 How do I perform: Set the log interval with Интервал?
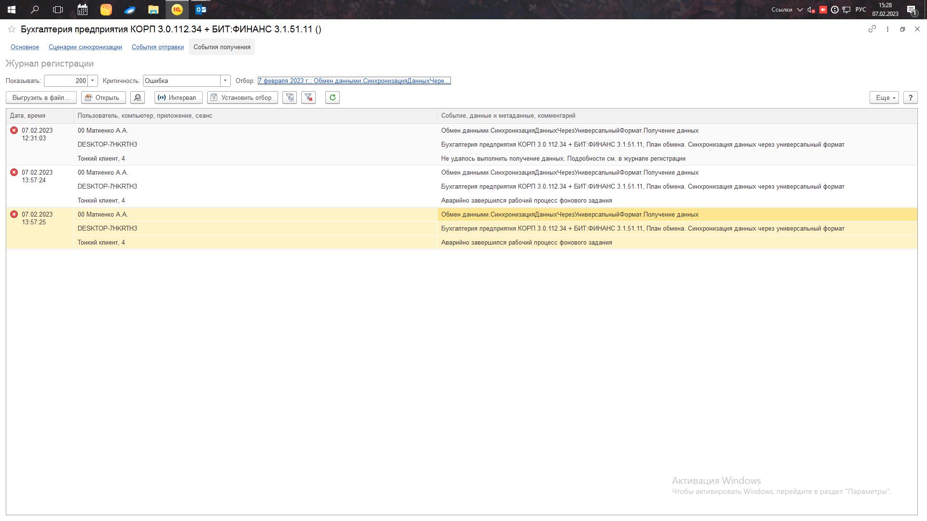(x=178, y=97)
